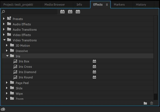160x112 pixels.
Task: Collapse the Iris folder
Action: (7, 56)
